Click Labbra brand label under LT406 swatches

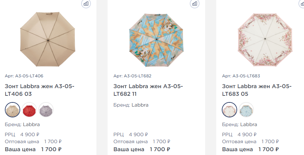[x=31, y=124]
